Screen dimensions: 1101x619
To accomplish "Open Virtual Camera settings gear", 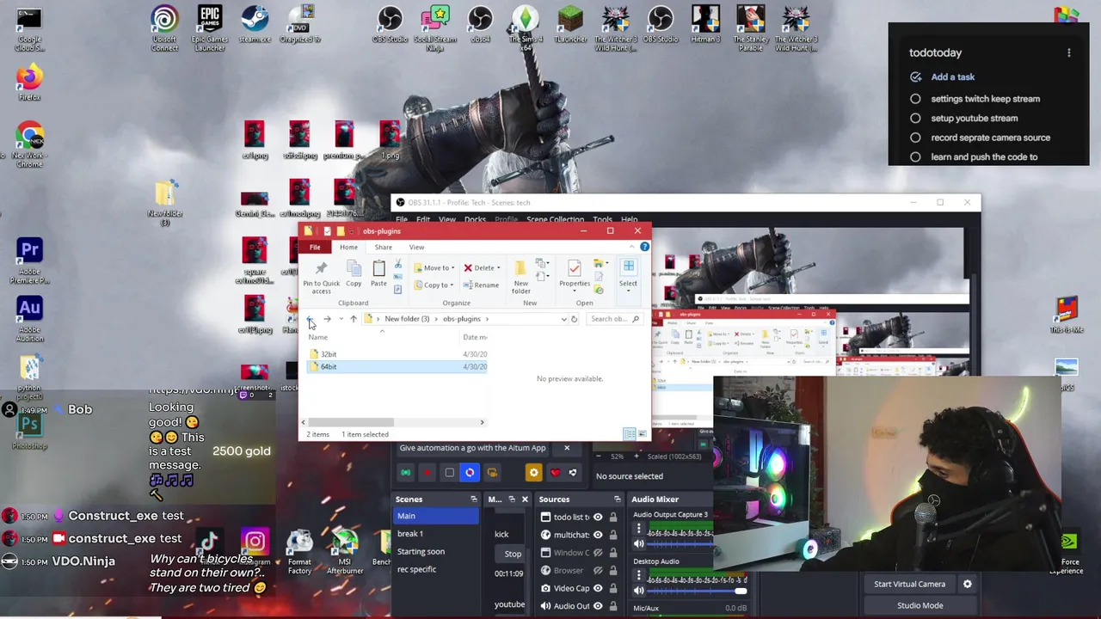I will [968, 584].
